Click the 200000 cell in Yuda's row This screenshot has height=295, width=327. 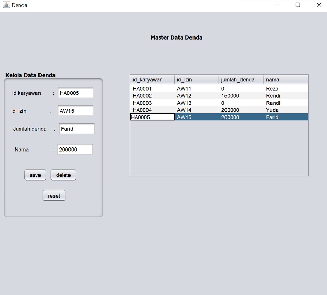click(241, 110)
